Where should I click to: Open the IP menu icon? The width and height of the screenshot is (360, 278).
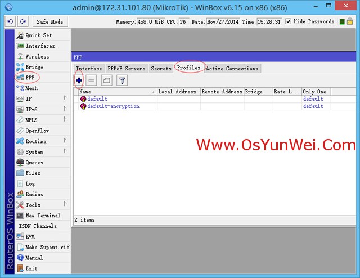point(20,99)
